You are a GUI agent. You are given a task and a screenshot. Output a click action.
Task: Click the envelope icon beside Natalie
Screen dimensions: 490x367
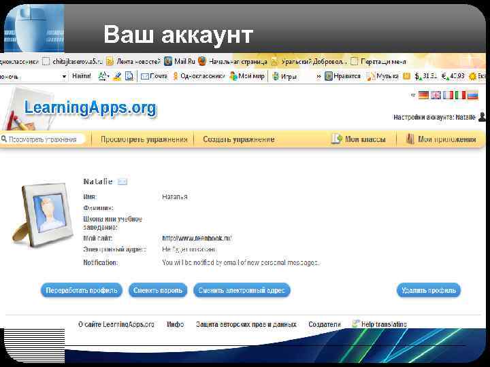[122, 181]
